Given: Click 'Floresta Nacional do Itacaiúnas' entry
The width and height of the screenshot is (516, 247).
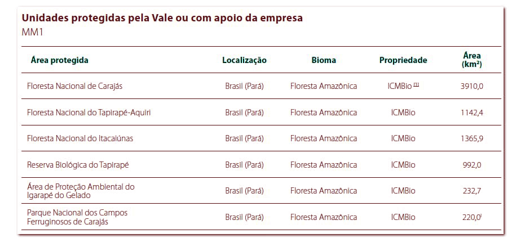Looking at the screenshot, I should [x=80, y=138].
